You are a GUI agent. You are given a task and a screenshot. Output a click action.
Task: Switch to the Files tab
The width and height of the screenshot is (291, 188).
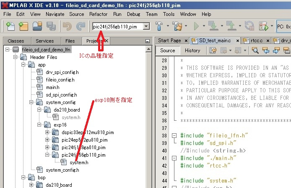click(70, 41)
